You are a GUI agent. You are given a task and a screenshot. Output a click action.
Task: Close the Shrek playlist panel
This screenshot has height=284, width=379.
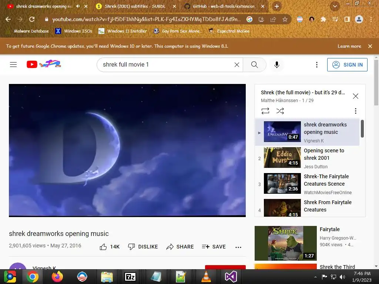(356, 96)
